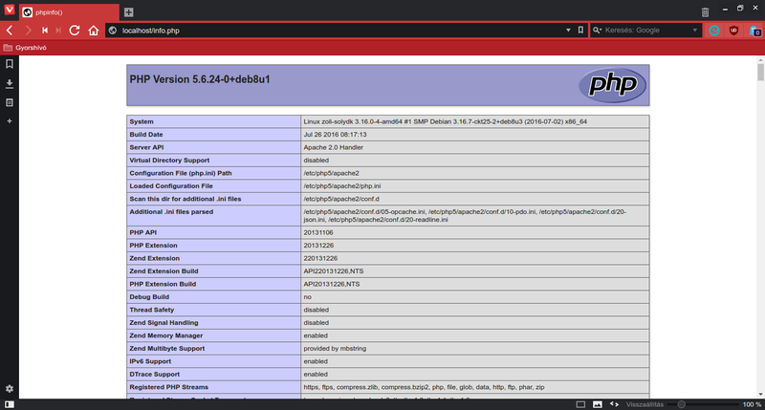Select the System Linux zoli-solydk value
The width and height of the screenshot is (765, 410).
pyautogui.click(x=445, y=121)
